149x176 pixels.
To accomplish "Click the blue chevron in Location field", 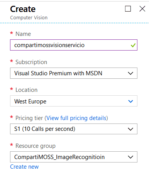I will point(130,101).
